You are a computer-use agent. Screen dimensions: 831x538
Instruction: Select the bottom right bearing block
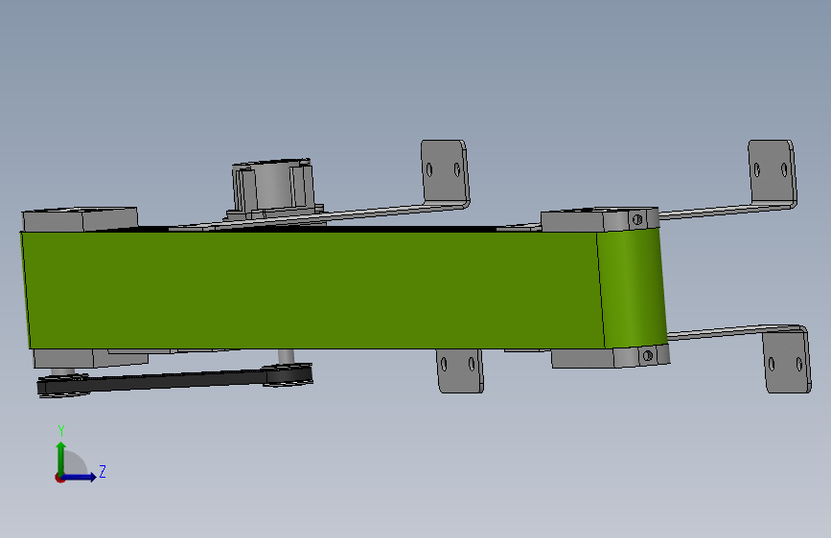point(610,357)
